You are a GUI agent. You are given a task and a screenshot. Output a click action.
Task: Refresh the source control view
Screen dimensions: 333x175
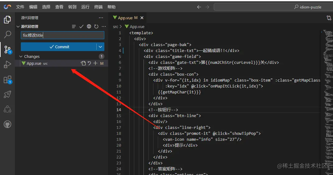coord(96,26)
